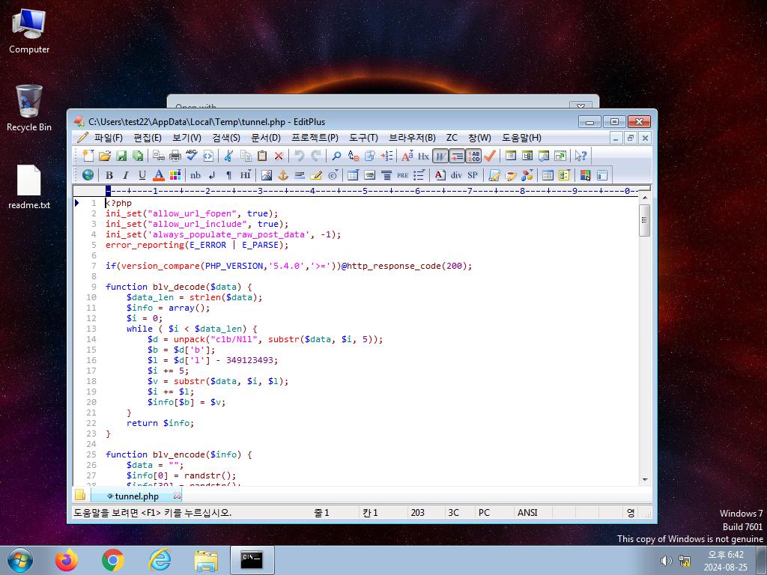The height and width of the screenshot is (575, 767).
Task: Open the browser globe icon in HTML toolbar
Action: point(88,174)
